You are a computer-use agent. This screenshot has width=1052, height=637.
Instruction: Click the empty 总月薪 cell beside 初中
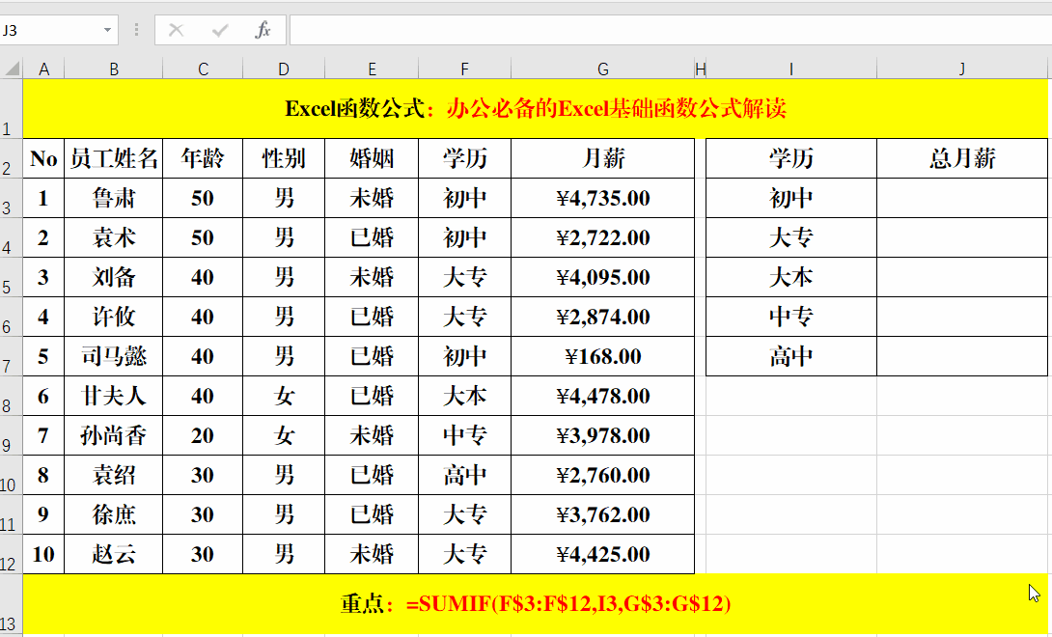coord(962,198)
